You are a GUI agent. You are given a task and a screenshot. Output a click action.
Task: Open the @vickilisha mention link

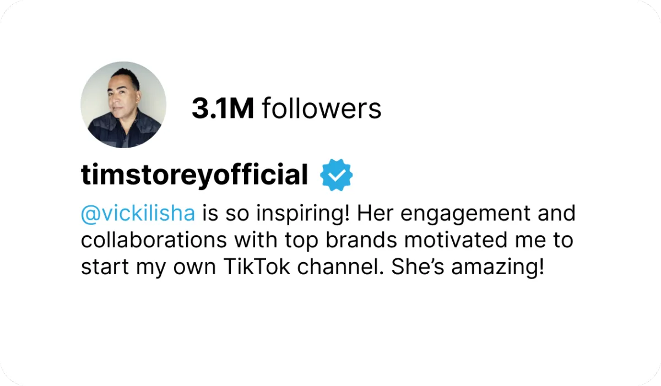pos(138,214)
